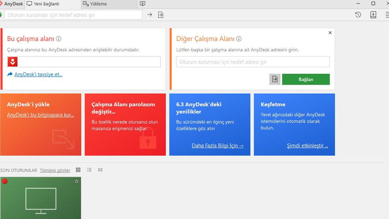Switch recent sessions to large grid view

(x=78, y=170)
